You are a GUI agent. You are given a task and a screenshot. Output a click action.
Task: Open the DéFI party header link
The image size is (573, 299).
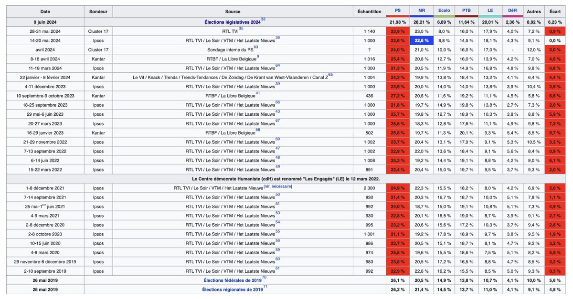click(x=513, y=10)
